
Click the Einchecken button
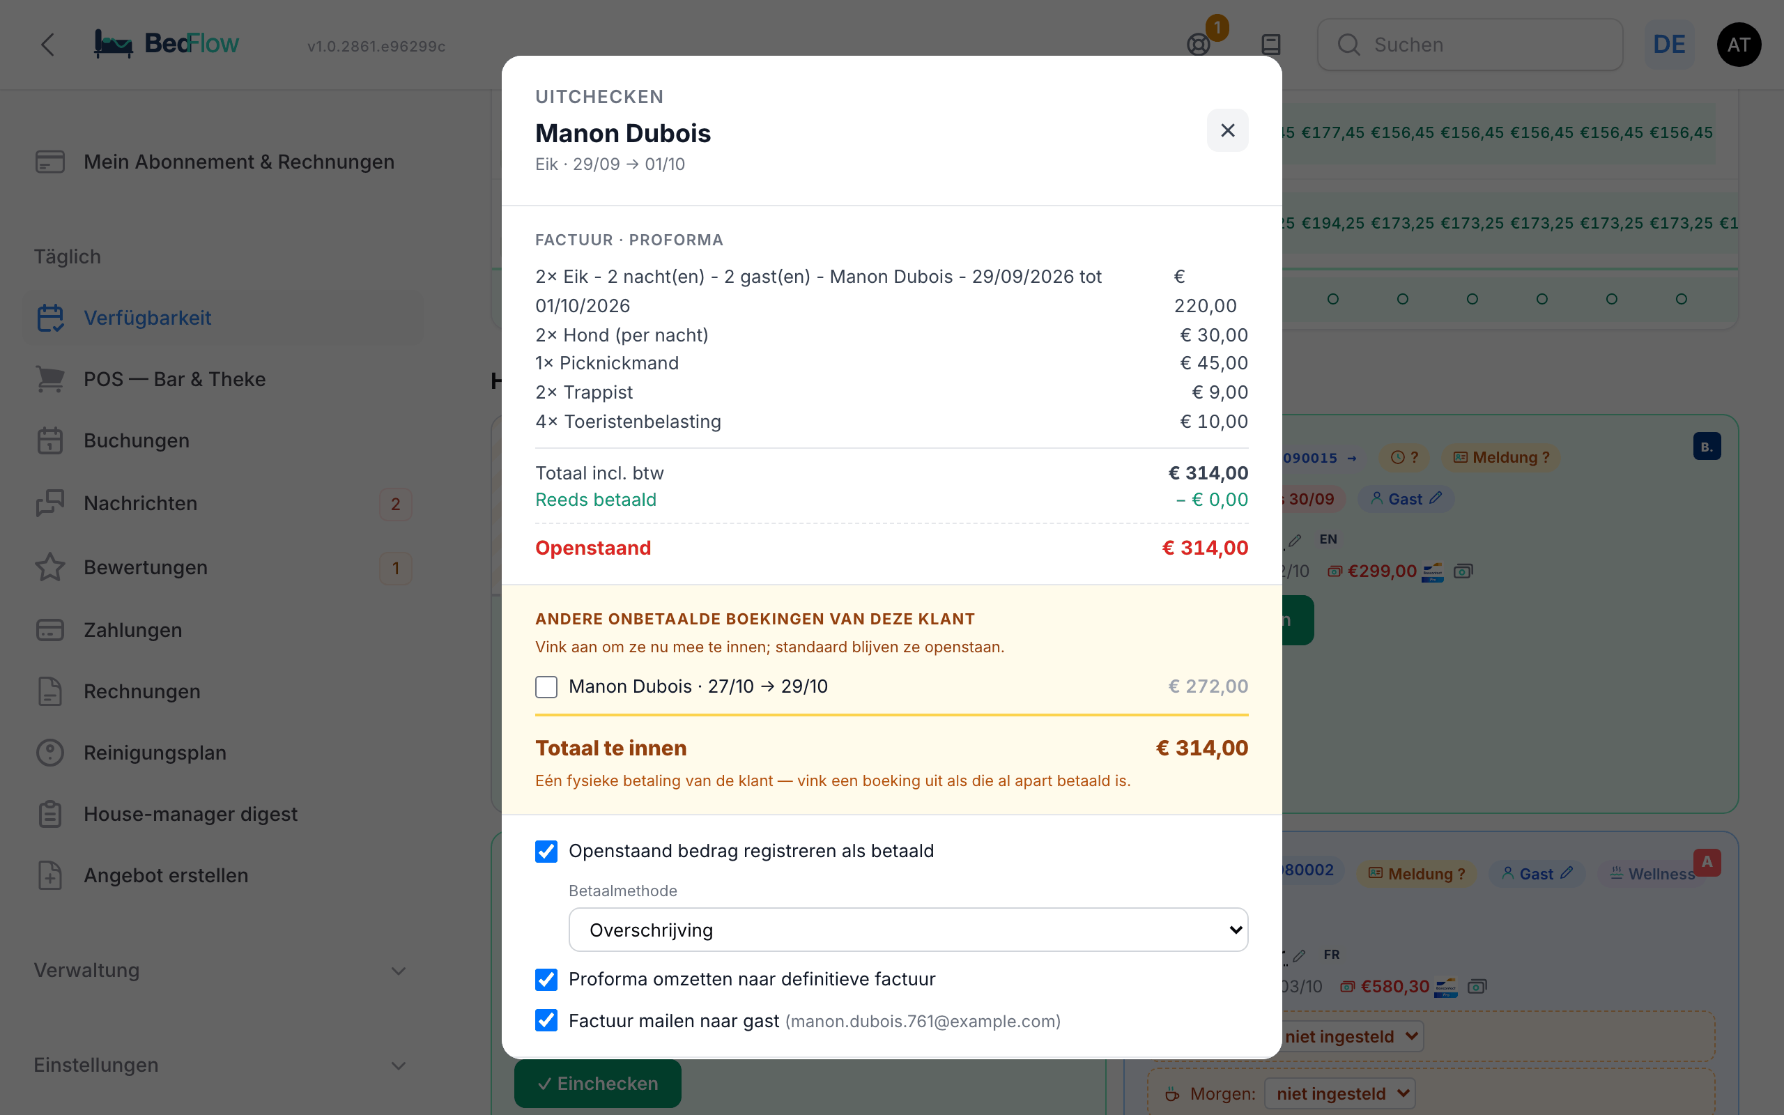(x=597, y=1083)
